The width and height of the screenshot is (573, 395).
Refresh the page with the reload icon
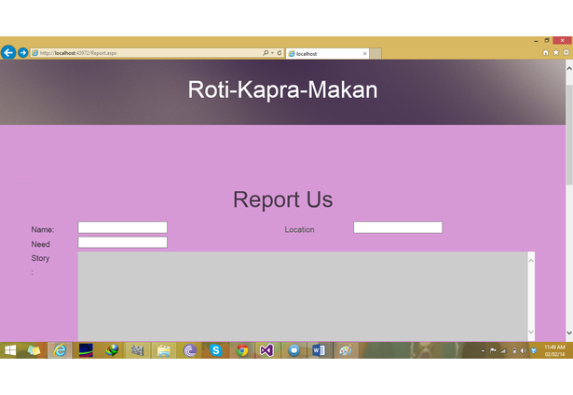(280, 53)
